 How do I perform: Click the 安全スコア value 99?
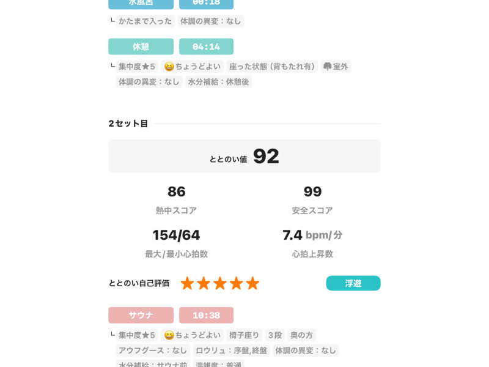click(312, 191)
